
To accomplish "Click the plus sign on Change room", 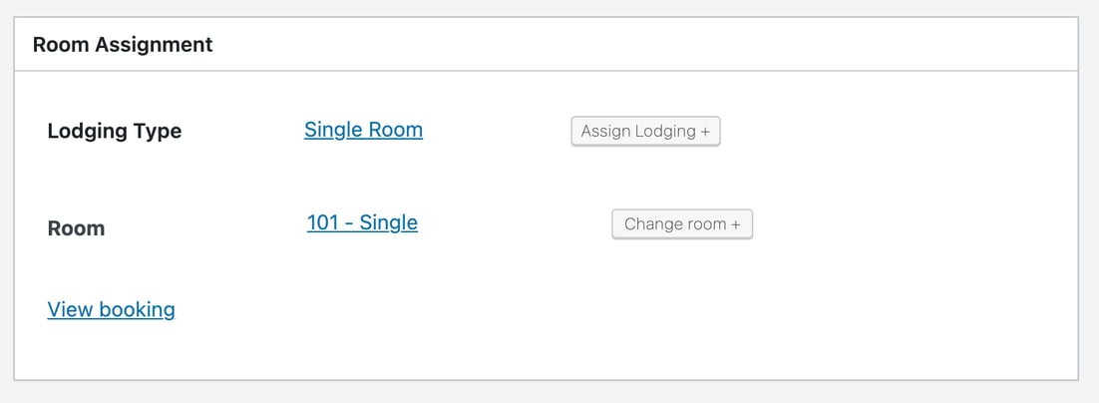I will coord(736,224).
